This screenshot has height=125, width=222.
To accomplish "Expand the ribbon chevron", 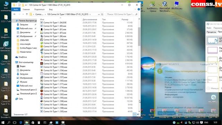I will pos(135,9).
